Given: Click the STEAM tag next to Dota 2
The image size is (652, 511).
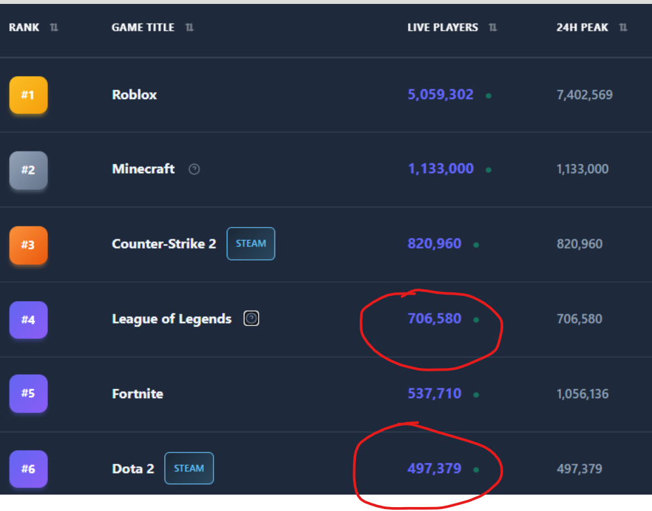Looking at the screenshot, I should (x=189, y=468).
